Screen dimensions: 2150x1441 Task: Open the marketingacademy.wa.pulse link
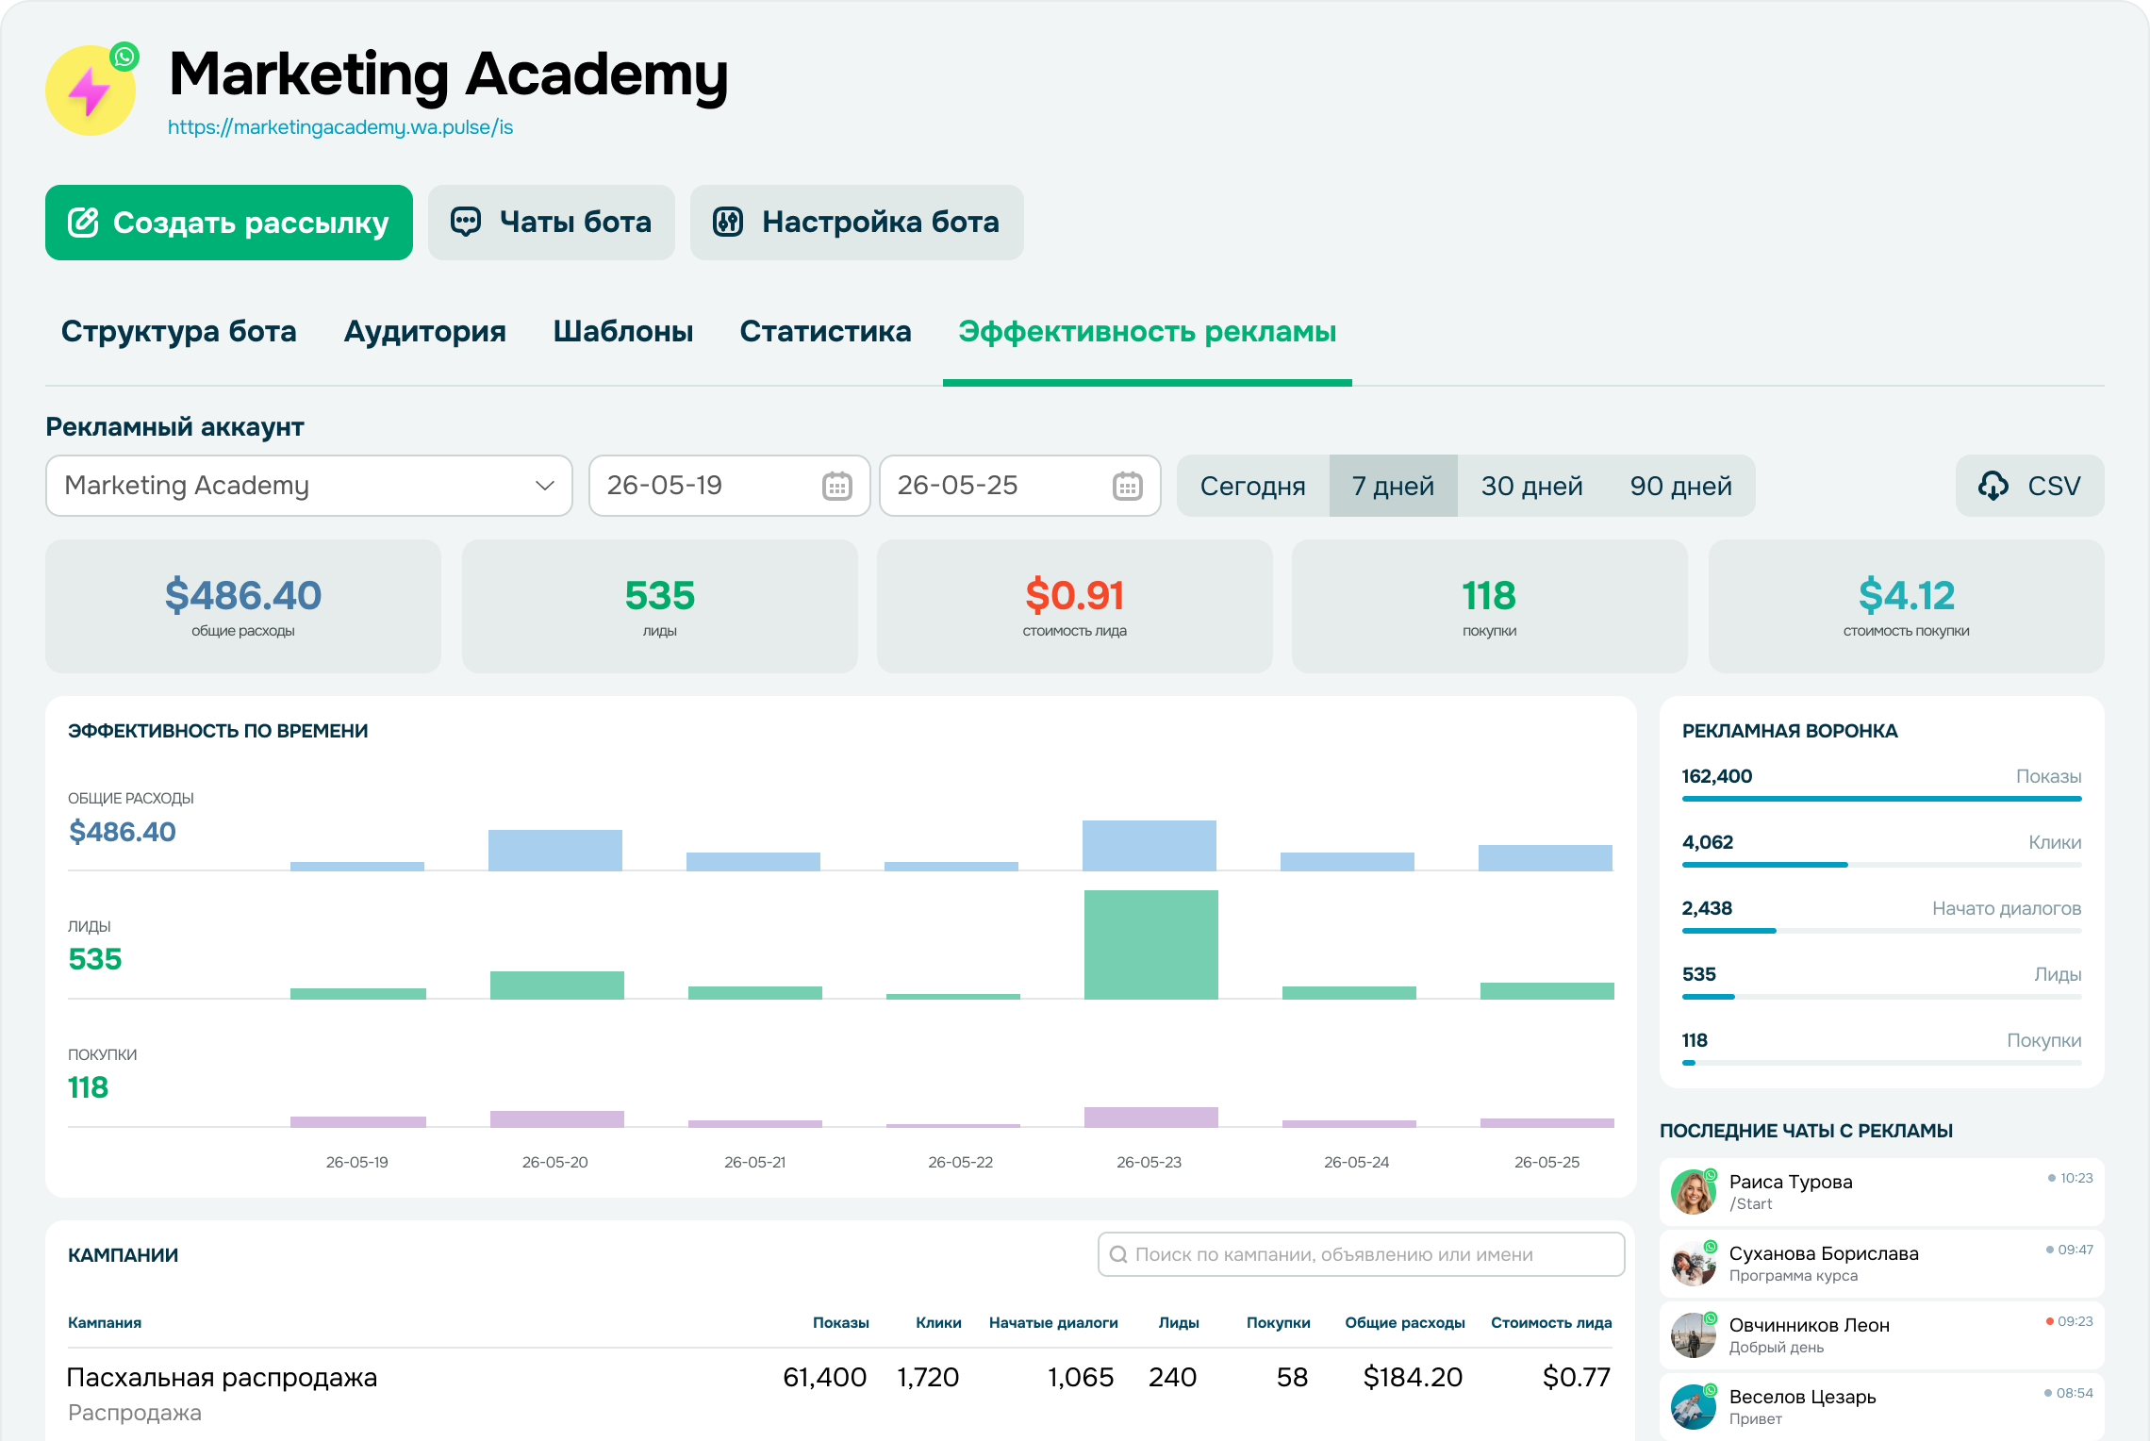tap(340, 127)
